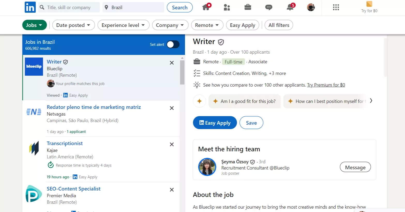Click the location pin icon
The image size is (405, 212).
(106, 7)
